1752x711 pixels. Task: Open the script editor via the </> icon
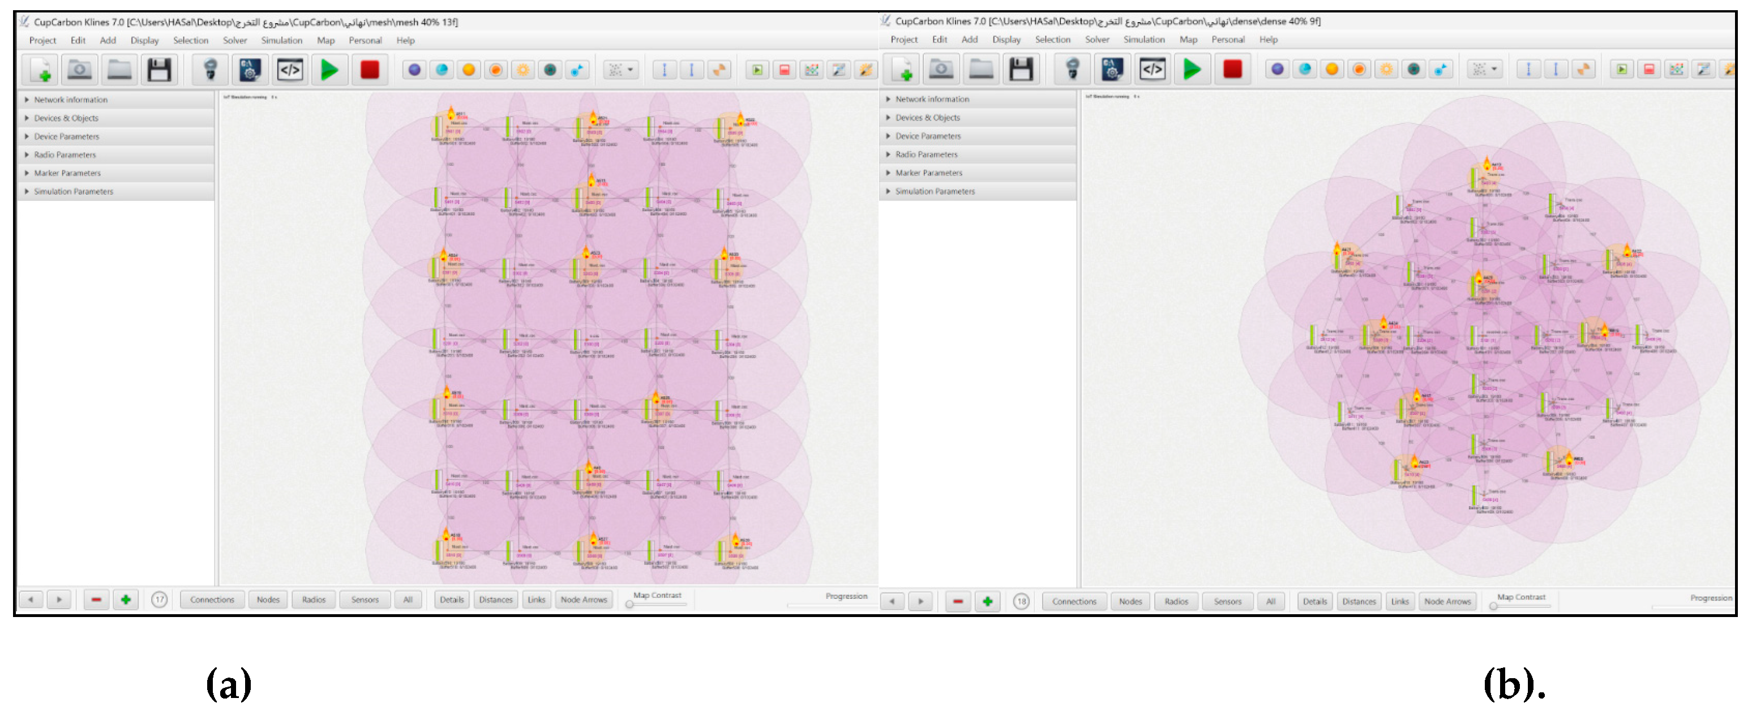(x=290, y=68)
